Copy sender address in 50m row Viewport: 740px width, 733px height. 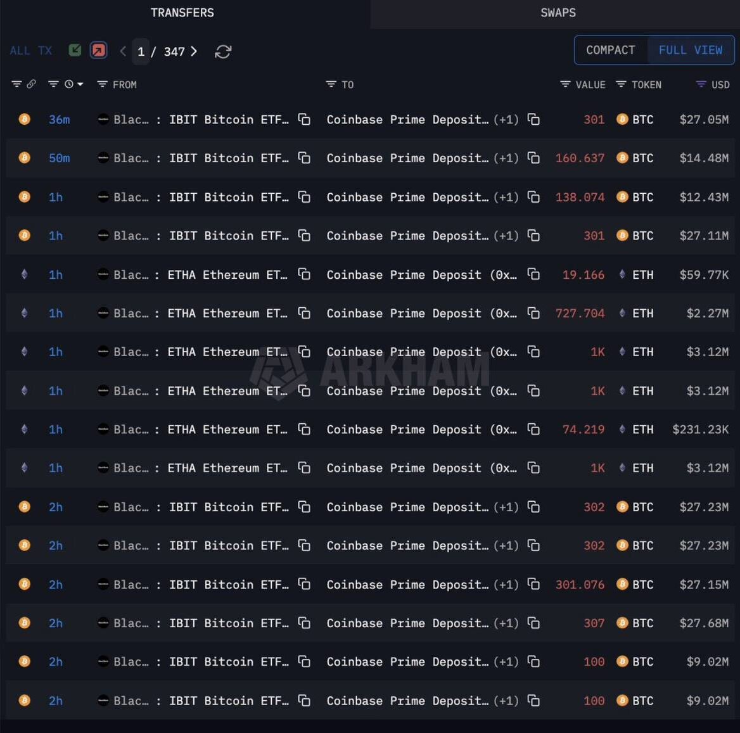(x=304, y=158)
